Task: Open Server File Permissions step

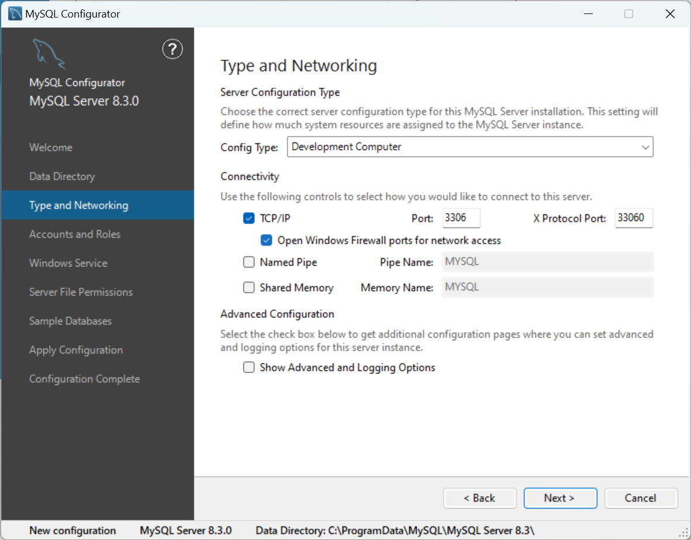Action: point(97,292)
